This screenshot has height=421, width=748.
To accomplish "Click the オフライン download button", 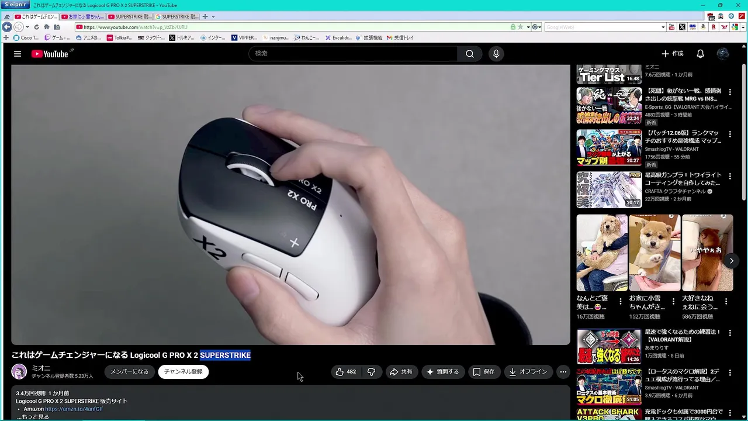I will [x=528, y=372].
